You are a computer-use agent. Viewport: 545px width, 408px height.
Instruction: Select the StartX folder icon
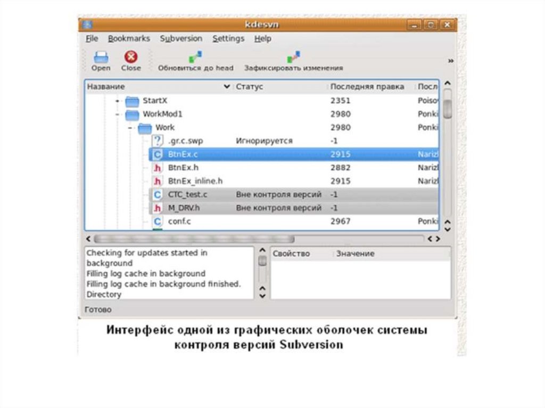132,101
